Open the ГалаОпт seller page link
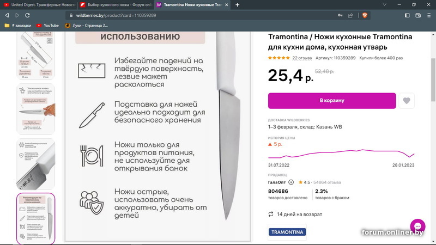 coord(277,182)
